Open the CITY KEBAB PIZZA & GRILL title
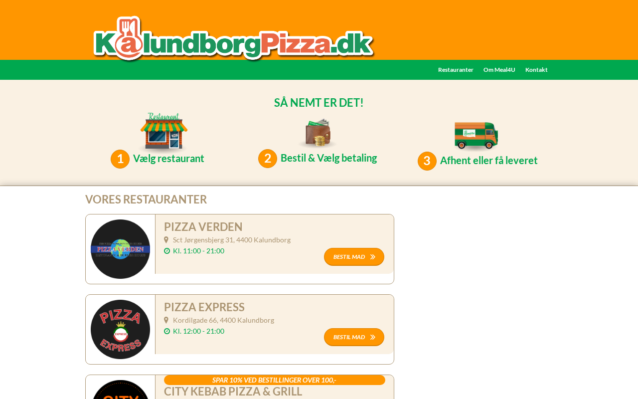Viewport: 638px width, 399px height. pos(233,392)
